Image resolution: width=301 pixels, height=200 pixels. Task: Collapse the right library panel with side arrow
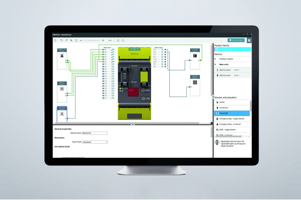(x=213, y=97)
